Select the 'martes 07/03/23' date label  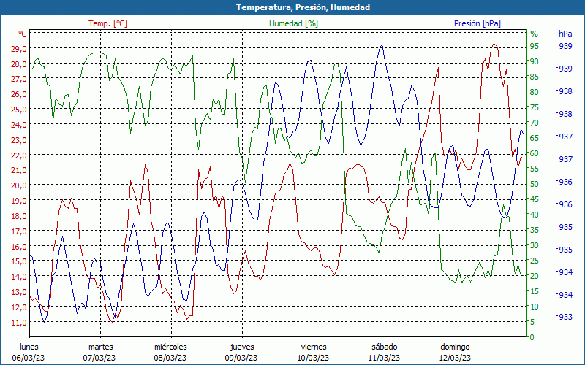99,353
